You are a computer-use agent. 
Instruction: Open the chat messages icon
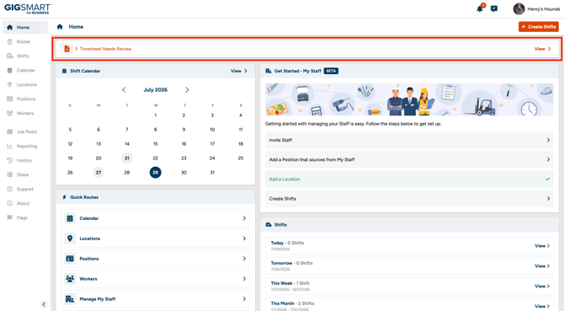(494, 9)
